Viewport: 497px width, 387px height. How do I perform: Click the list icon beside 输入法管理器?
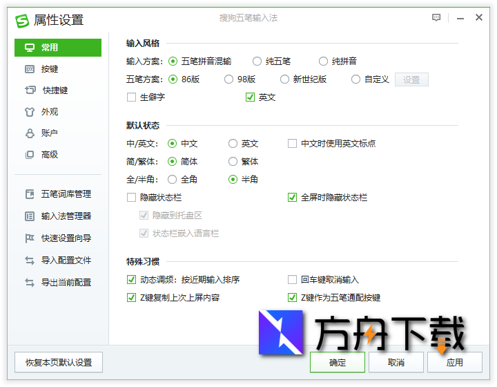pos(30,216)
